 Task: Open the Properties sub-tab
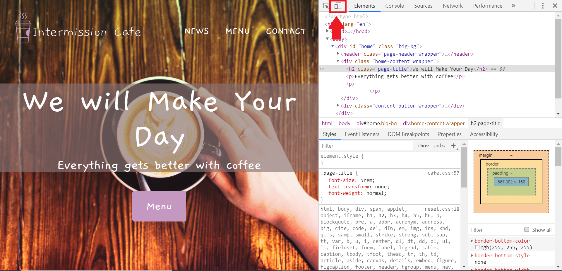(450, 134)
